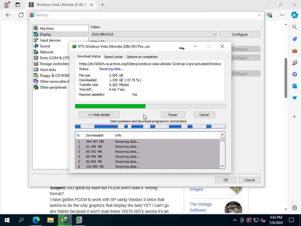This screenshot has height=226, width=301.
Task: Open Storage controllers category
Action: tap(51, 64)
